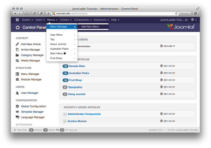Click the Media Manager picture icon
Screen dimensions: 211x148
tap(17, 61)
